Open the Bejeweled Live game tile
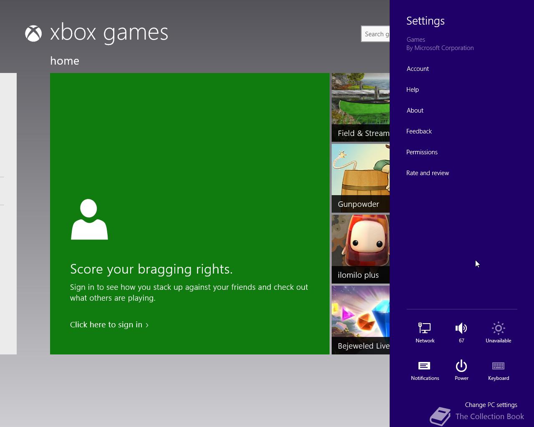The image size is (534, 427). [360, 320]
